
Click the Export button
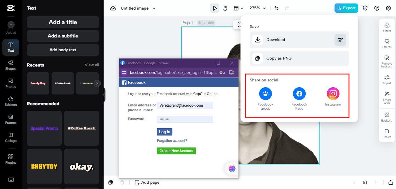pos(346,8)
